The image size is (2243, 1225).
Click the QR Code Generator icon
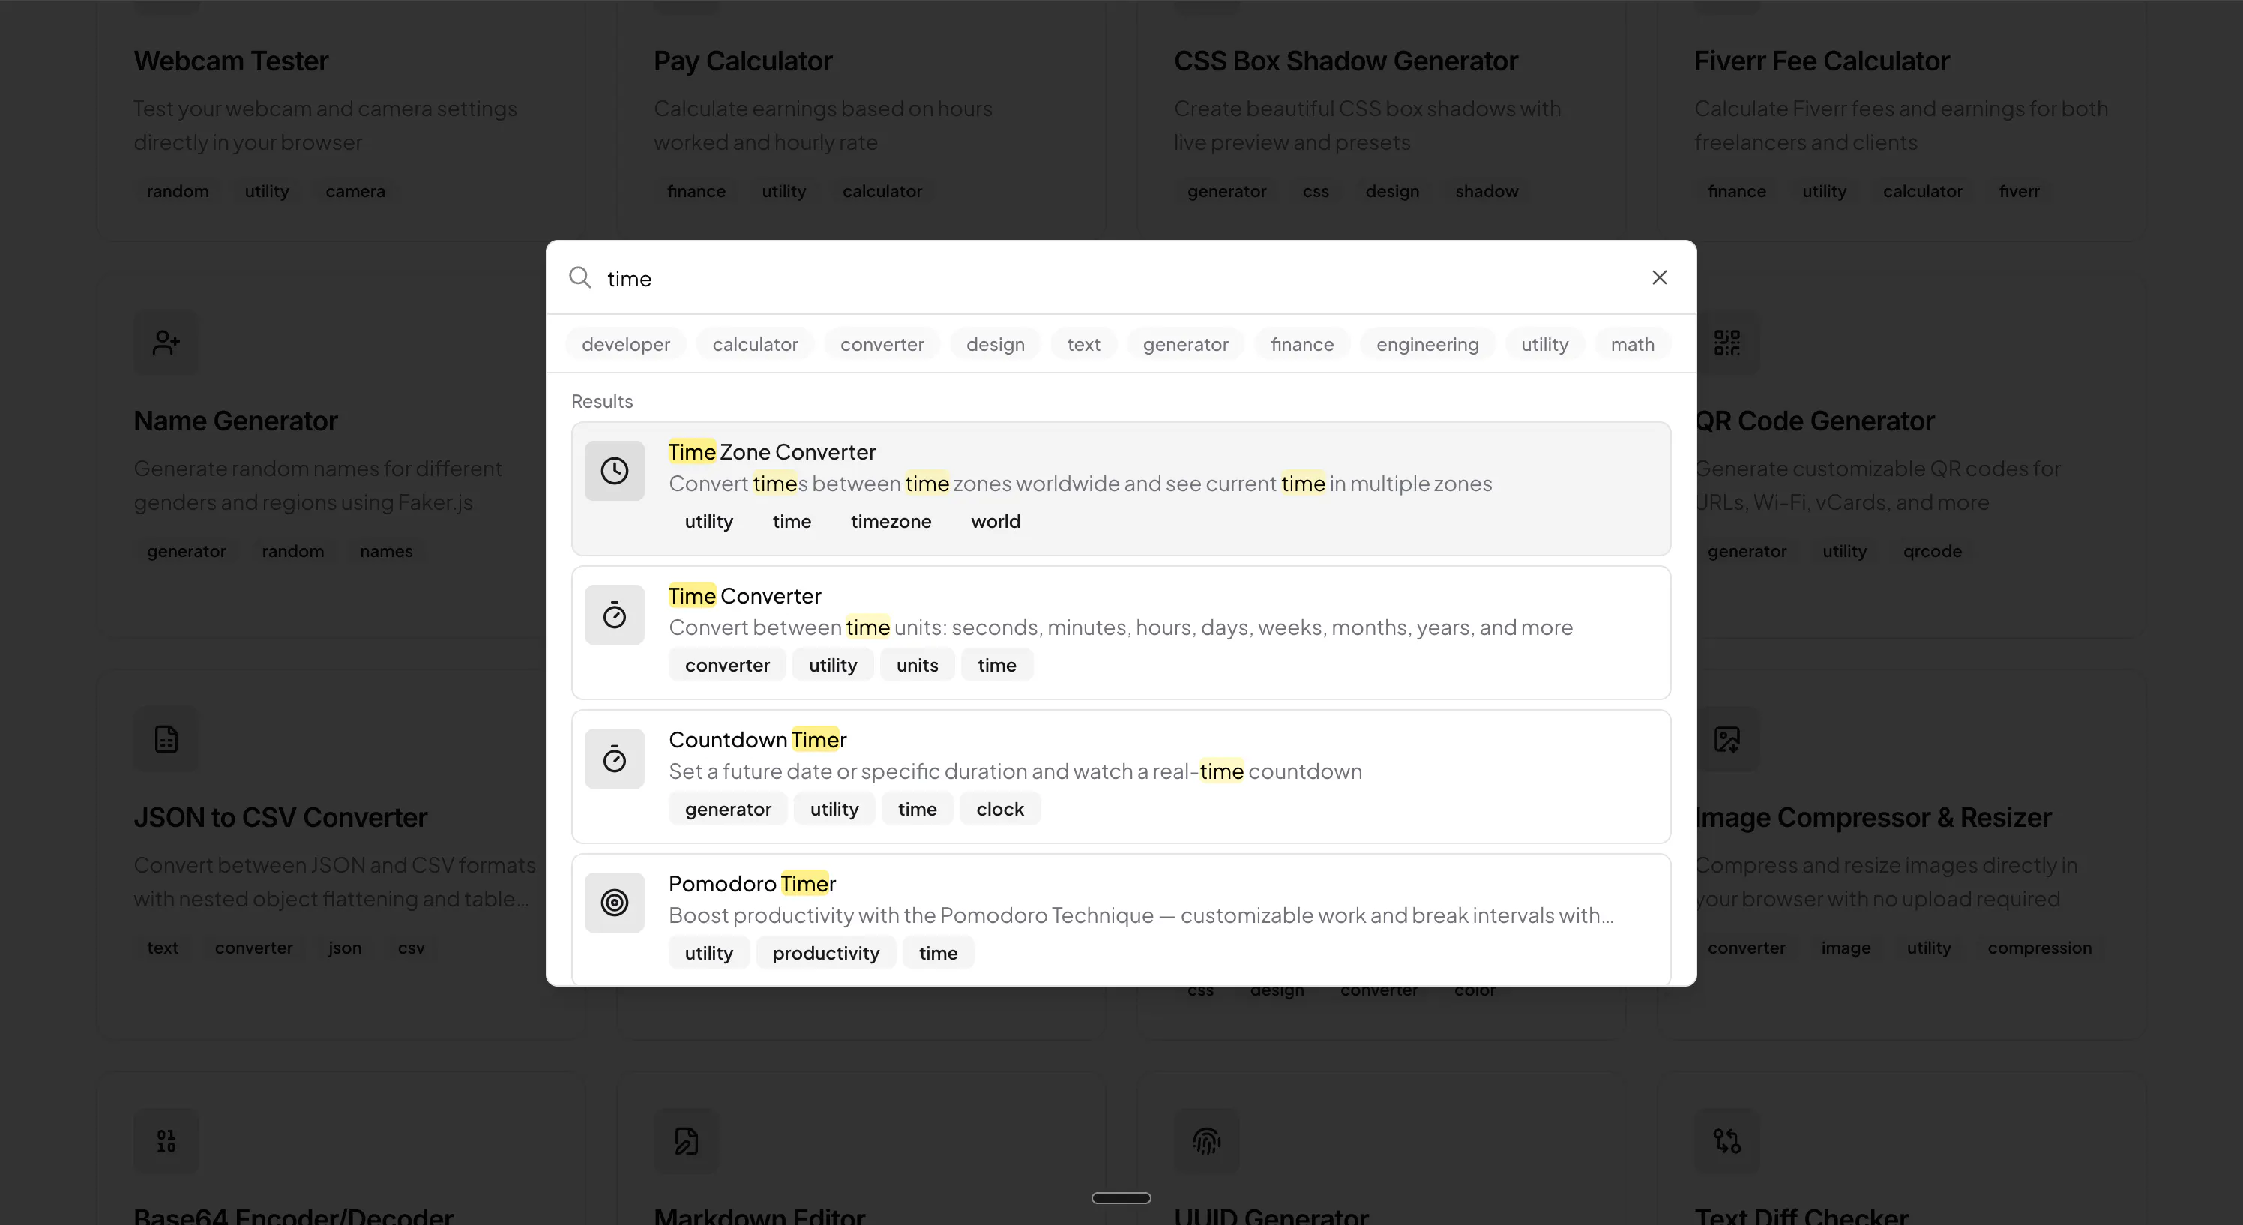1726,342
